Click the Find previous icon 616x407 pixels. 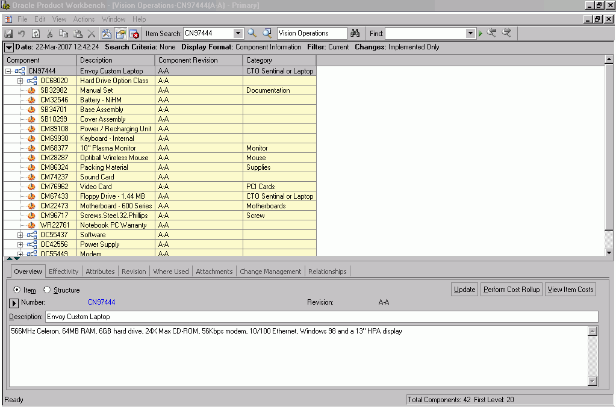pos(491,33)
